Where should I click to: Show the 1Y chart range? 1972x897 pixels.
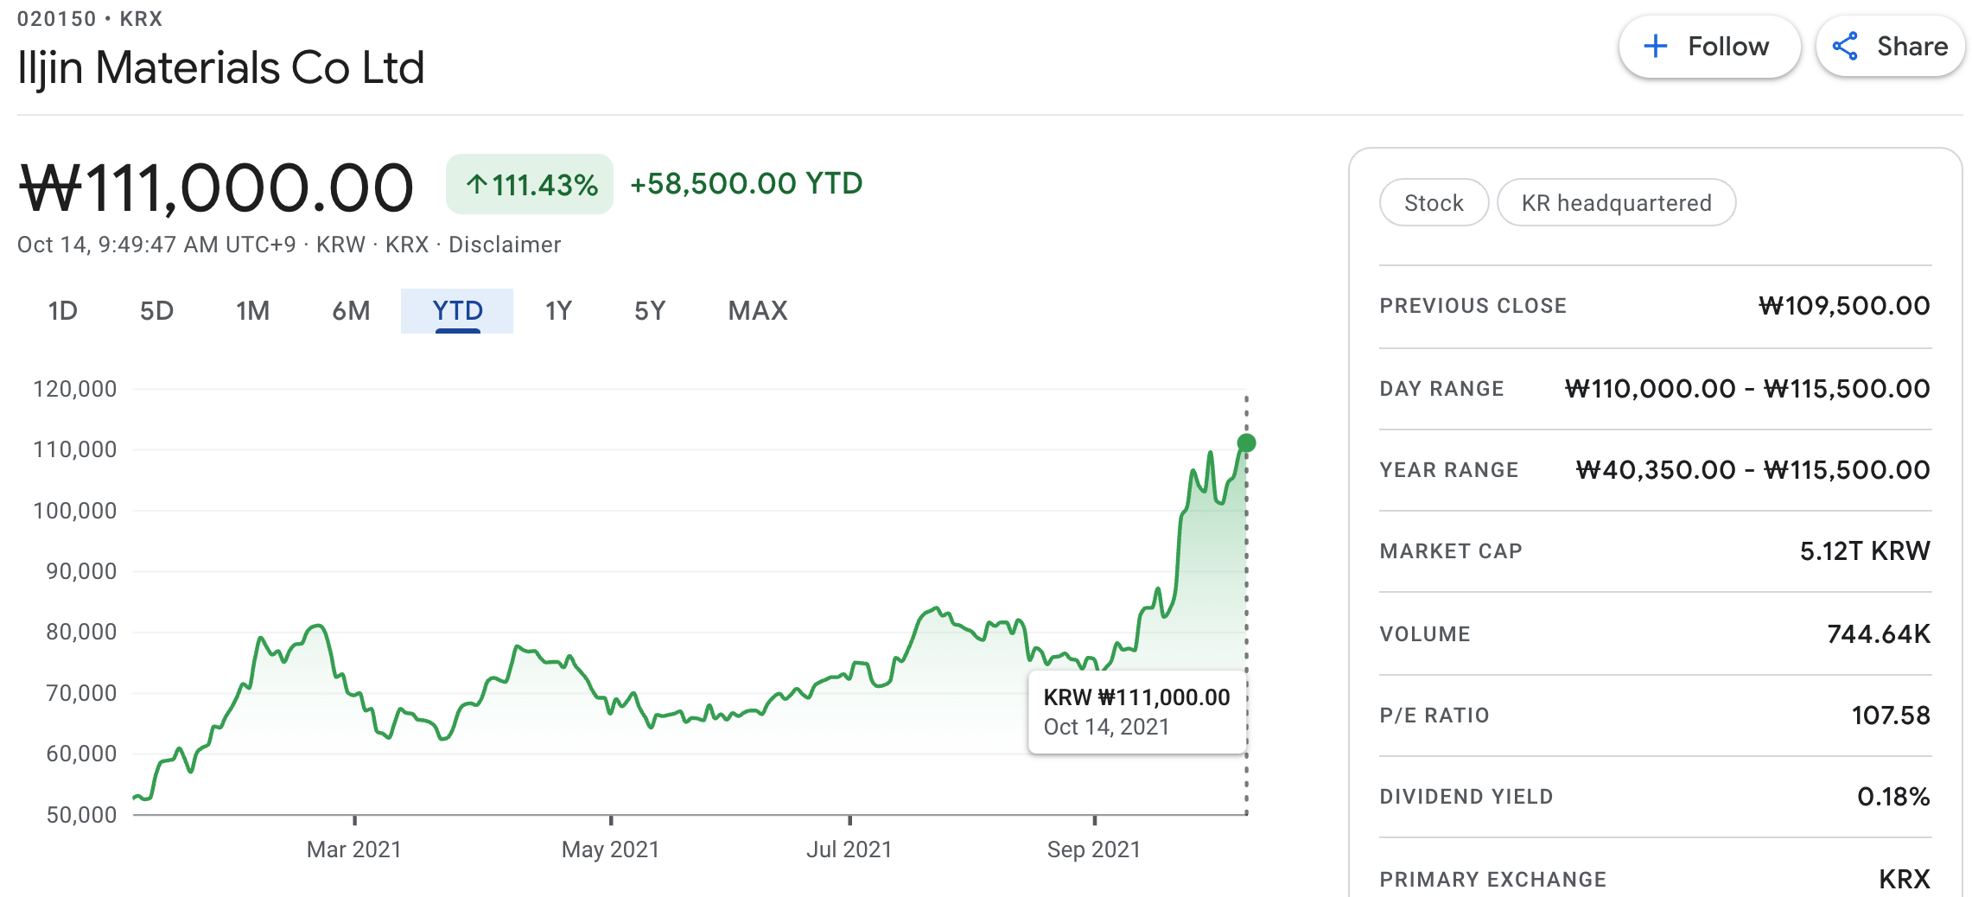[x=558, y=310]
